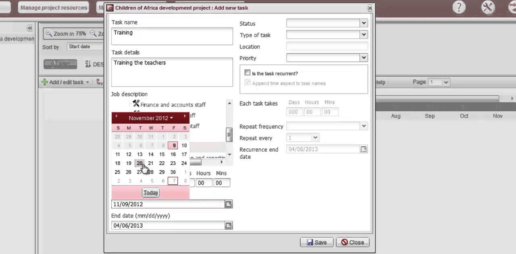Click the Gantt chart horizontal scrollbar
This screenshot has height=254, width=516.
[x=437, y=99]
